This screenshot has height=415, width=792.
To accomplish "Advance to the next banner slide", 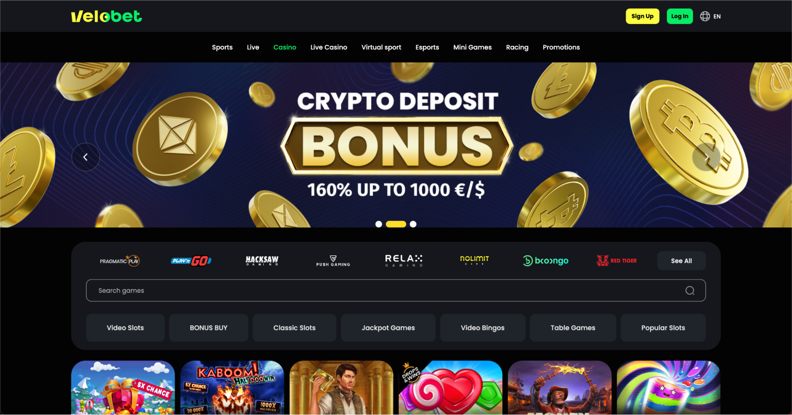I will coord(706,157).
